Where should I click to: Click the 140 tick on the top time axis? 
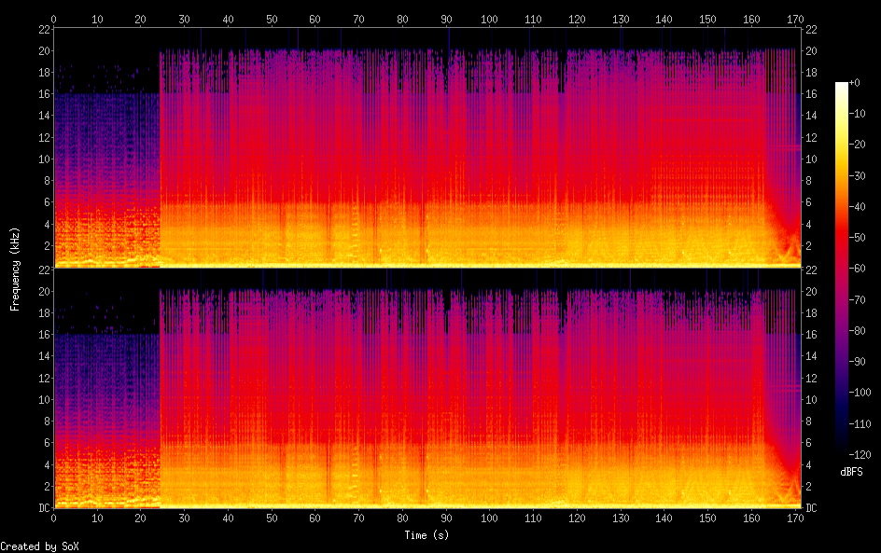pos(664,19)
